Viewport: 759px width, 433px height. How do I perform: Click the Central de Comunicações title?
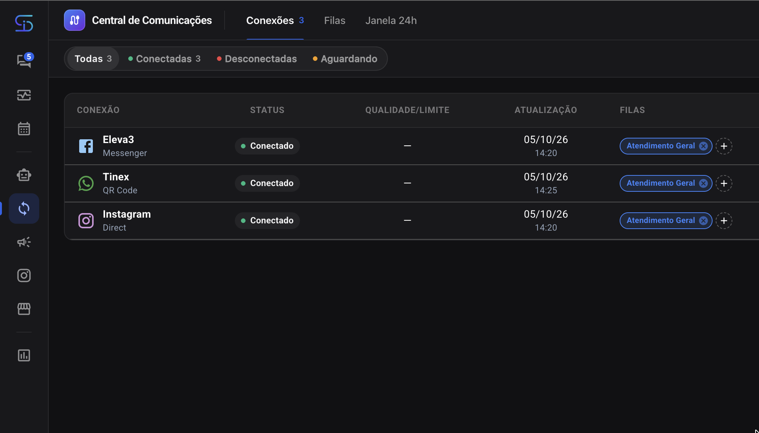coord(152,21)
